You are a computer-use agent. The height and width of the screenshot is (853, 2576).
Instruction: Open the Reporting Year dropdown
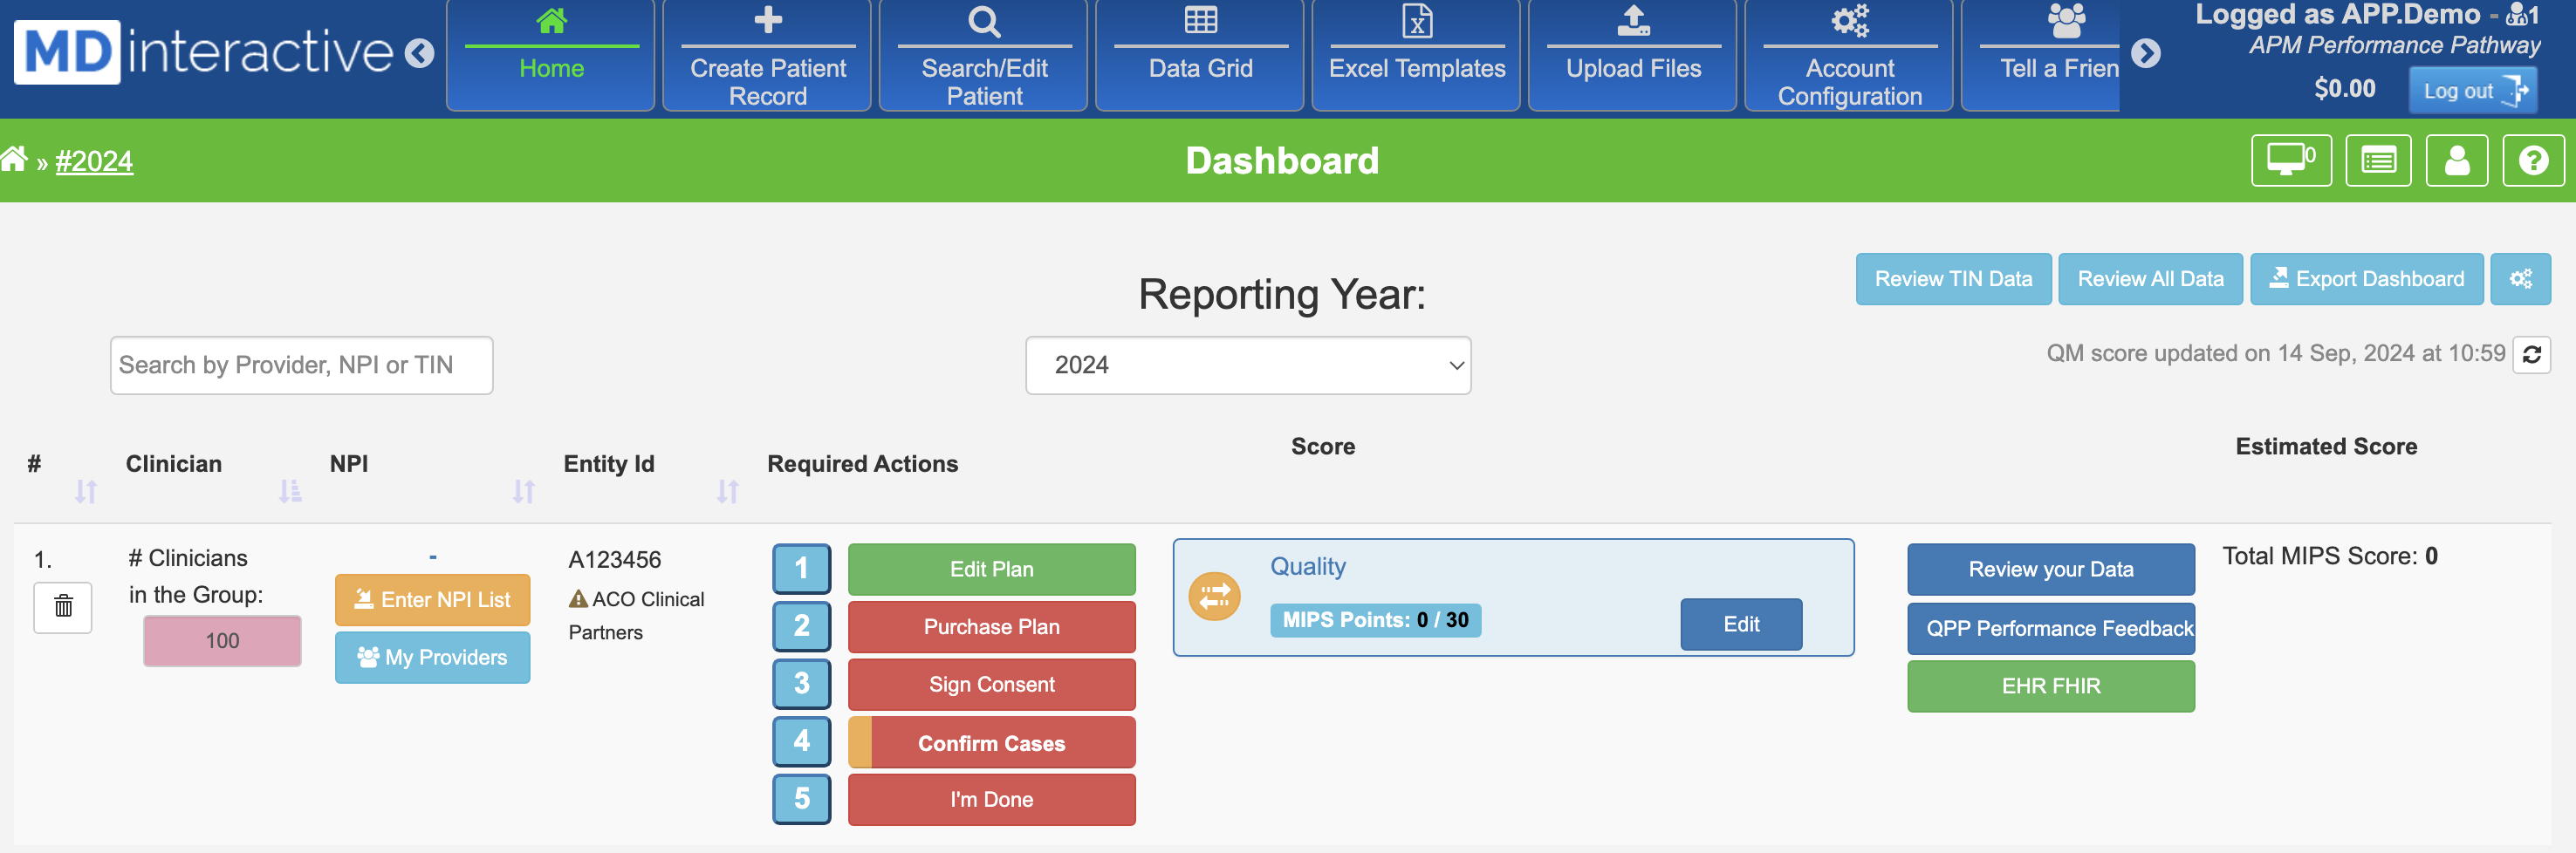coord(1247,365)
